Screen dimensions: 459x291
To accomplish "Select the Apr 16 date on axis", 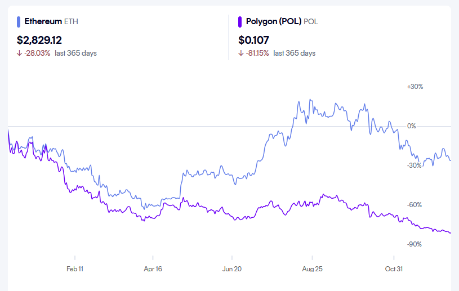I will [x=153, y=269].
